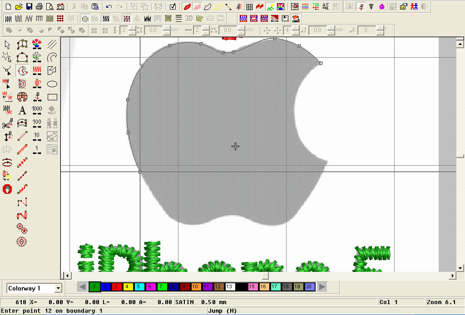Open a design file
This screenshot has height=315, width=465.
(18, 6)
